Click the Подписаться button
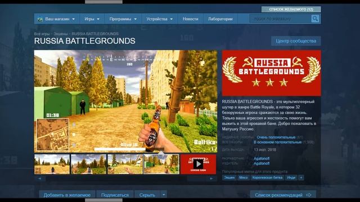The height and width of the screenshot is (202, 360). [x=115, y=195]
